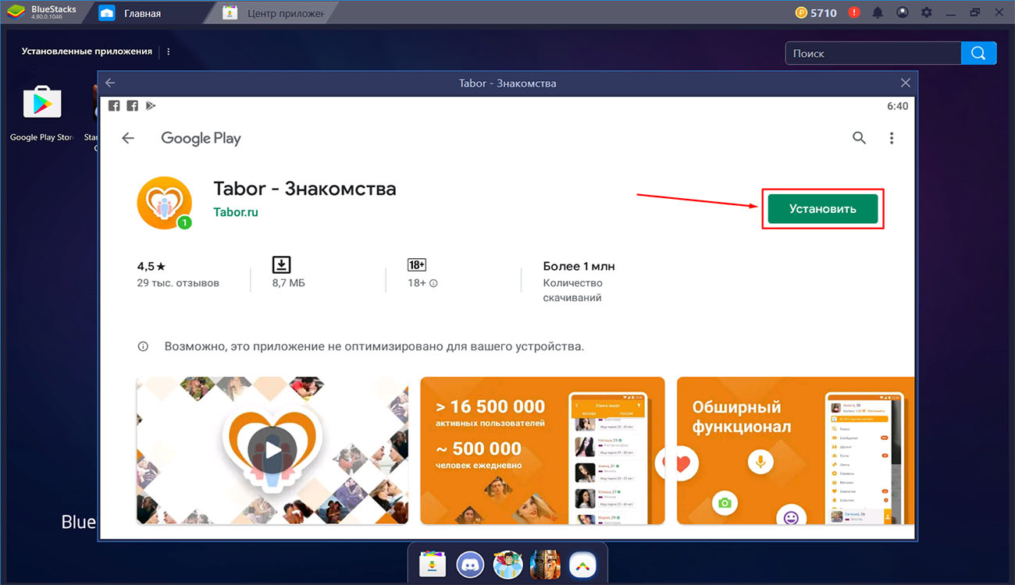1015x585 pixels.
Task: Click the Play Store status bar icon
Action: coord(151,105)
